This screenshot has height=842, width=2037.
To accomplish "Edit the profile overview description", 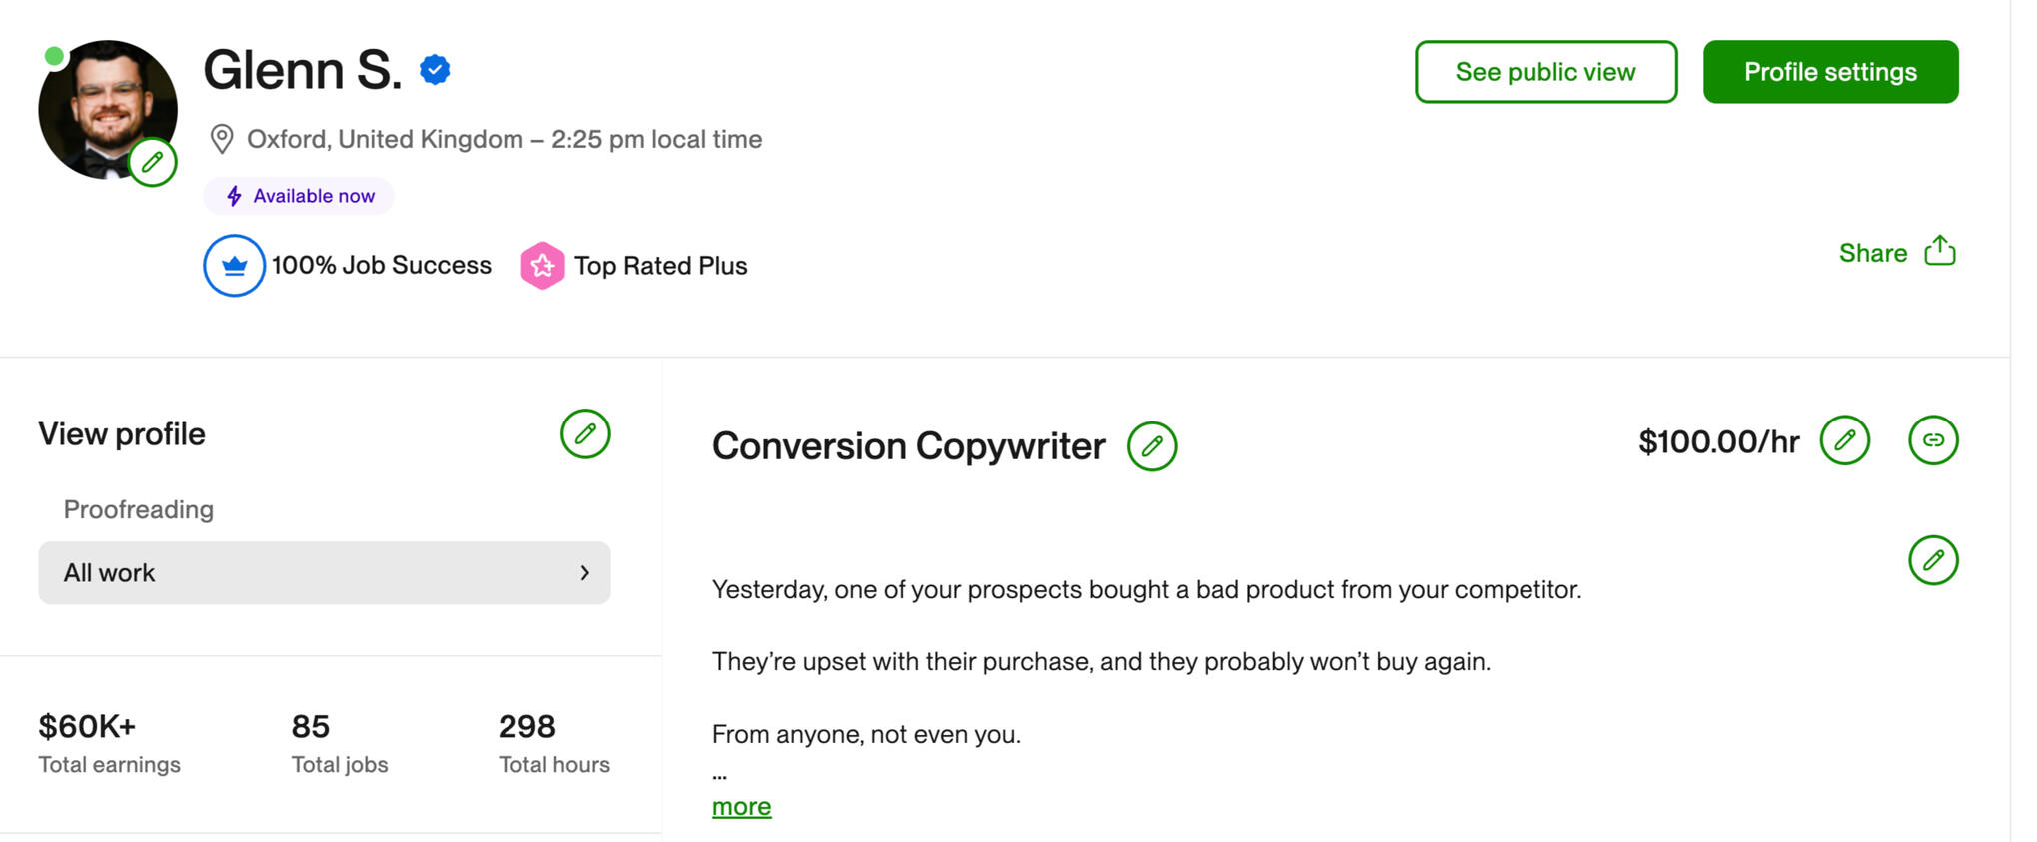I will point(1933,560).
